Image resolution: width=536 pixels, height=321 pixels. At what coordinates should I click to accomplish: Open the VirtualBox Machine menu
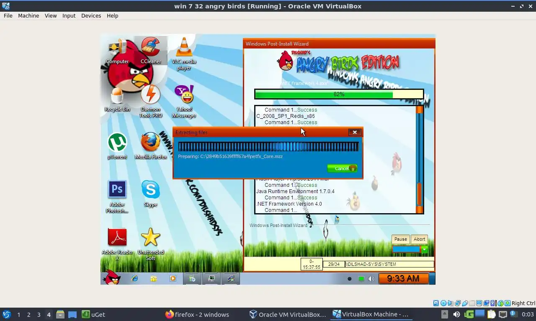coord(28,15)
